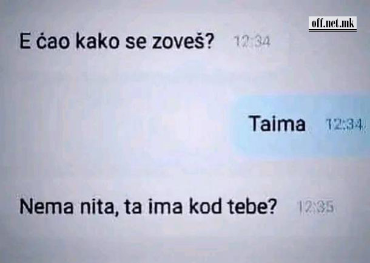Viewport: 370px width, 263px height.
Task: Click the letter 'E' starting the first message
Action: (25, 42)
